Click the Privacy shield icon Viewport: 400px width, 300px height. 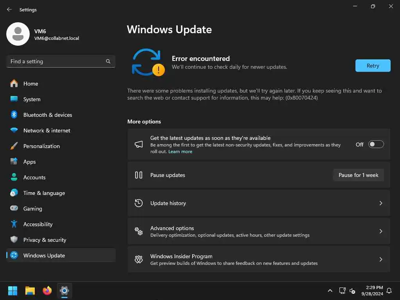click(x=14, y=239)
